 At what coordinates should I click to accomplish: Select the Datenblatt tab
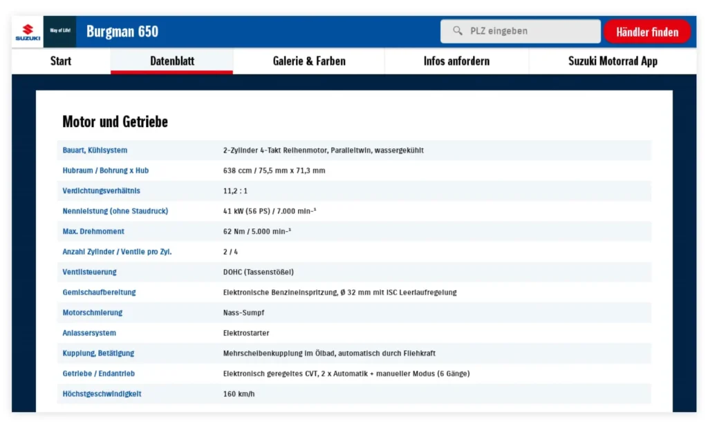pos(172,61)
